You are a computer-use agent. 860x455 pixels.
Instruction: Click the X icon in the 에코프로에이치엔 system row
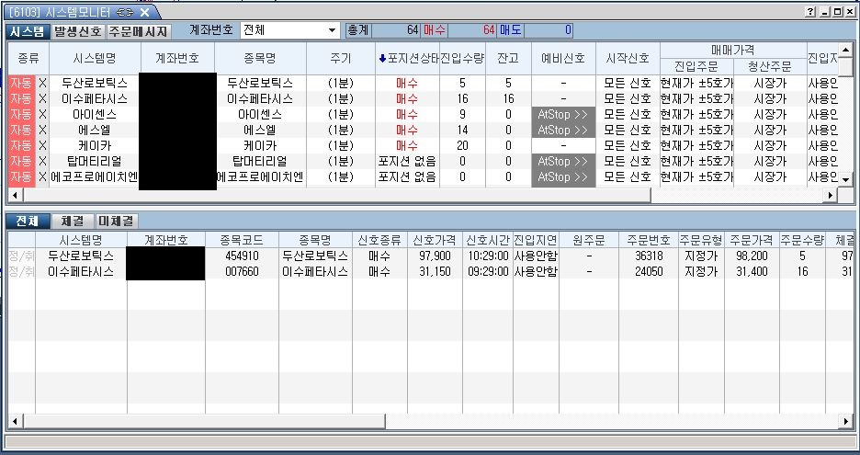42,176
